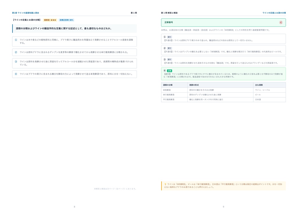298x211 pixels.
Task: Click the circled ② in the explanation list
Action: coord(165,48)
